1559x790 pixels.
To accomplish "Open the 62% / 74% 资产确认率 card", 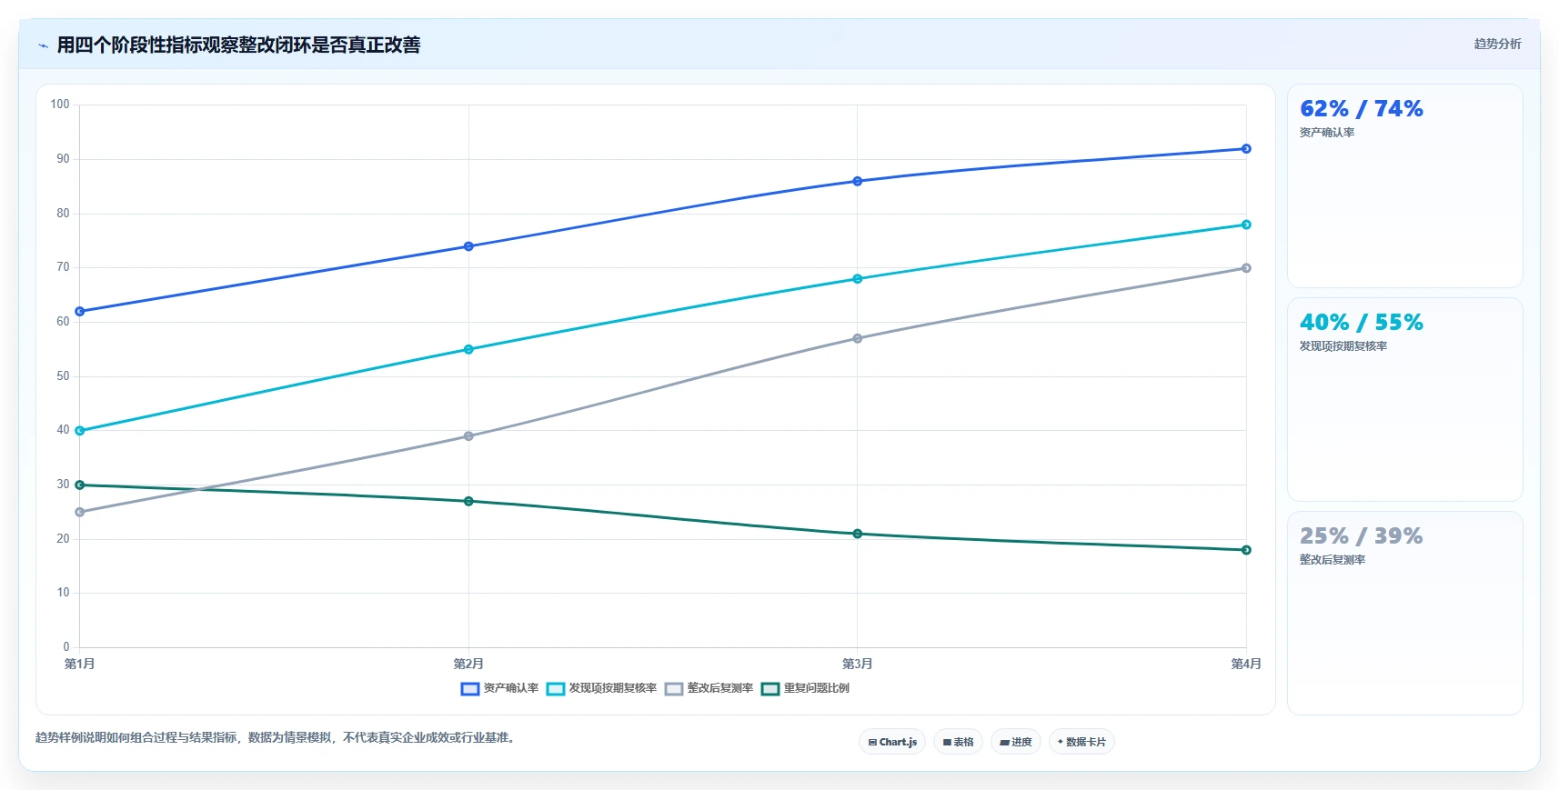I will 1404,186.
